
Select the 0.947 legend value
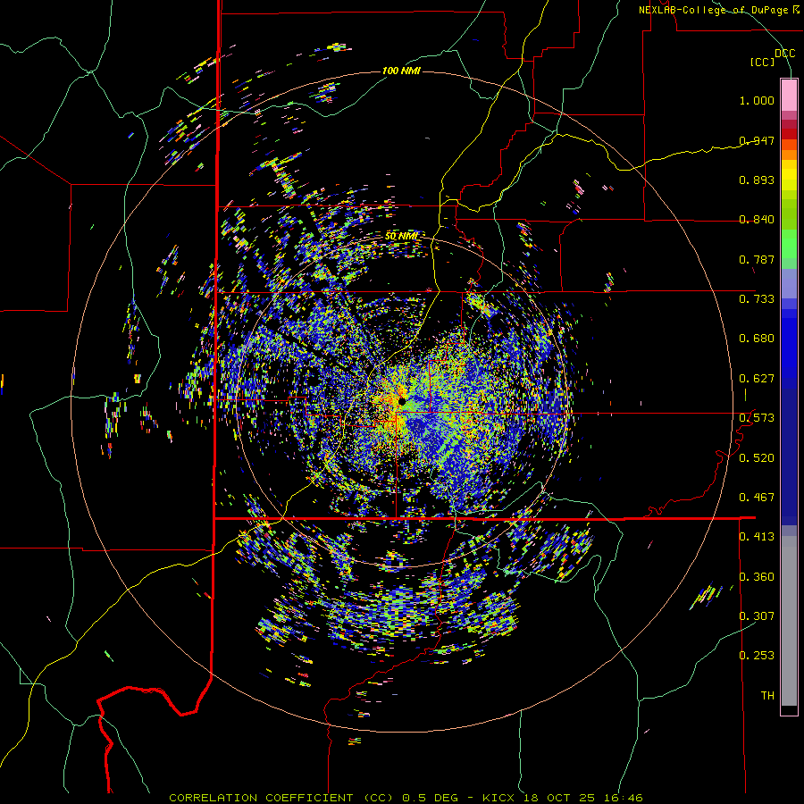click(x=757, y=140)
